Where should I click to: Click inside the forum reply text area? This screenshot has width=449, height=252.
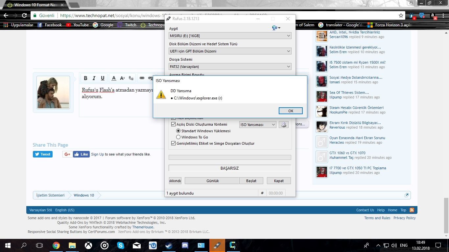pyautogui.click(x=117, y=100)
